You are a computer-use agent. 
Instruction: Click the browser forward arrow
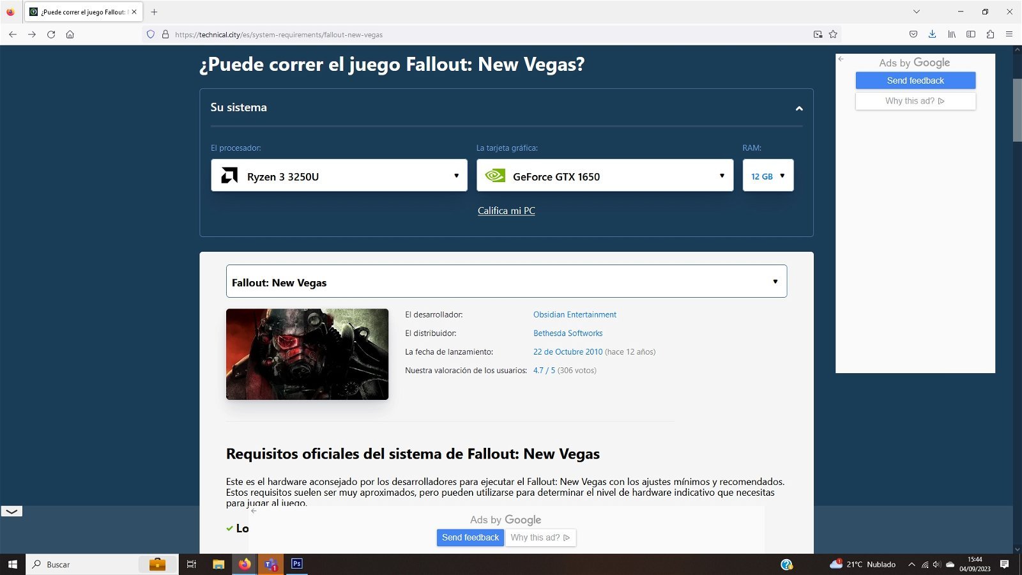pyautogui.click(x=32, y=34)
